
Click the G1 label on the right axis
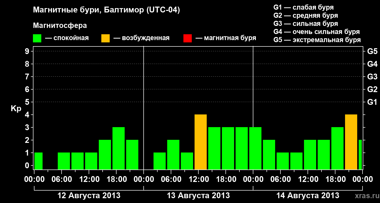(372, 102)
